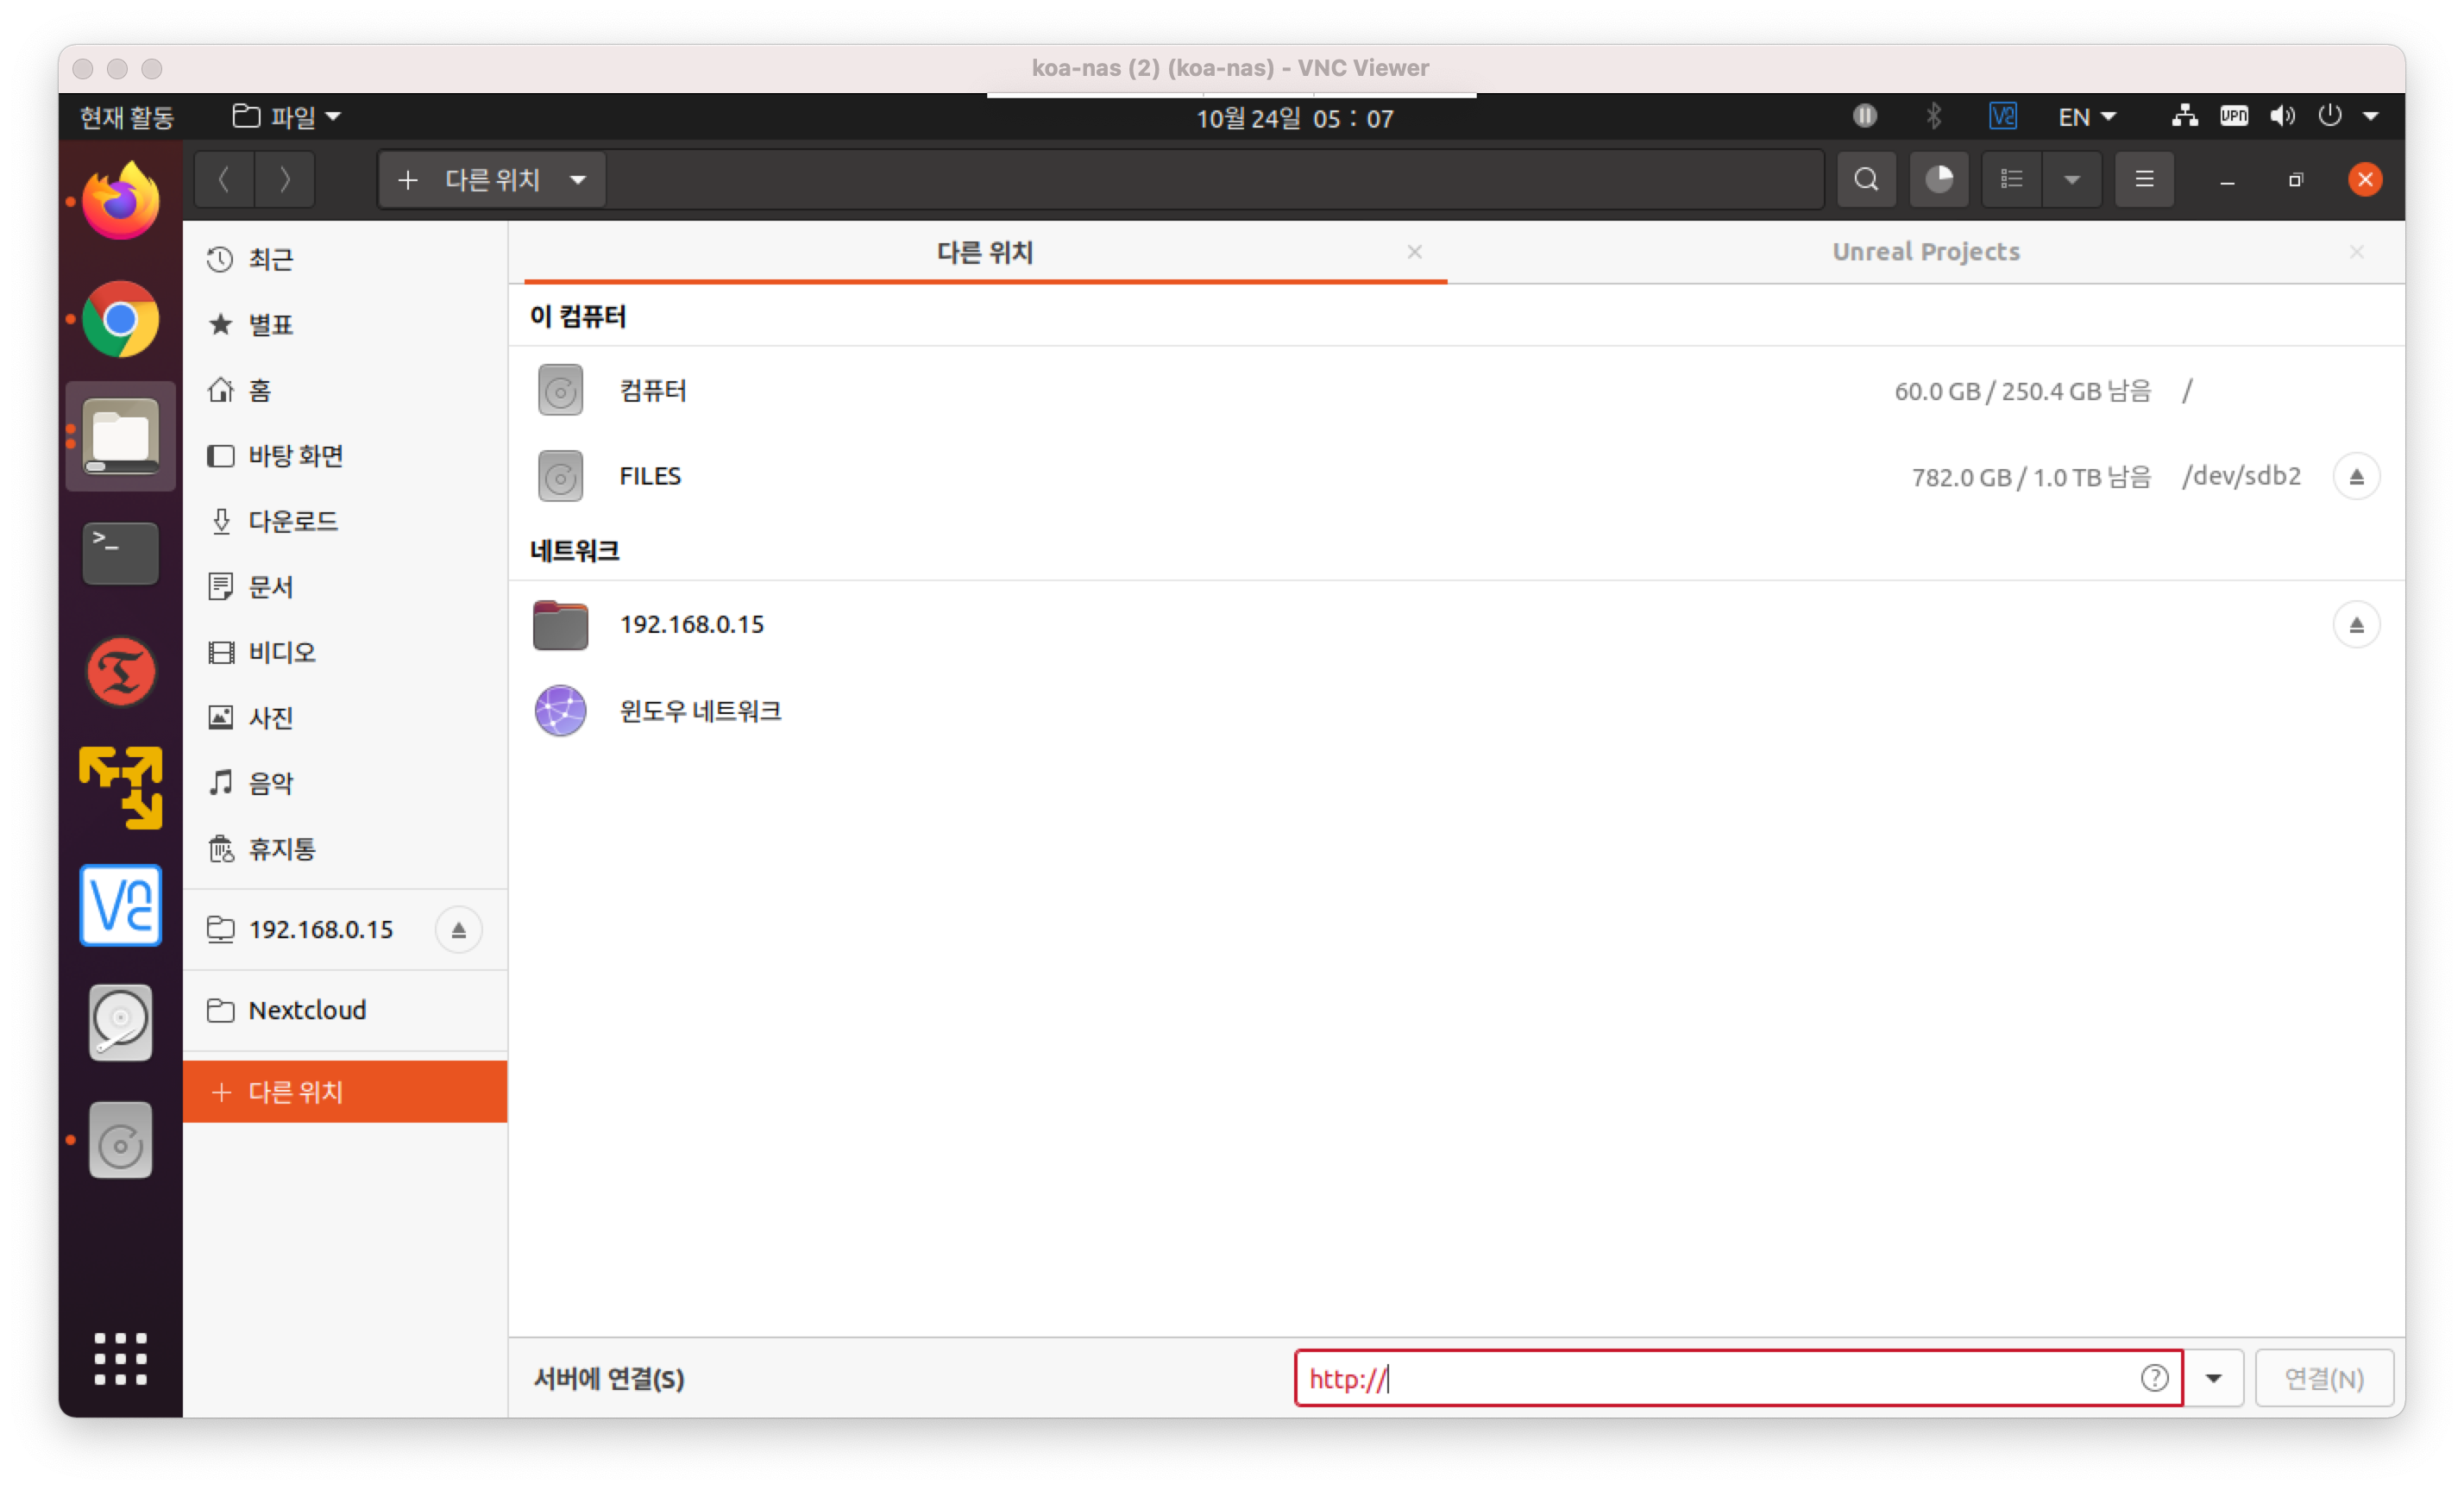Screen dimensions: 2464x1490
Task: Open the 다른 위치 path bar dropdown
Action: tap(578, 180)
